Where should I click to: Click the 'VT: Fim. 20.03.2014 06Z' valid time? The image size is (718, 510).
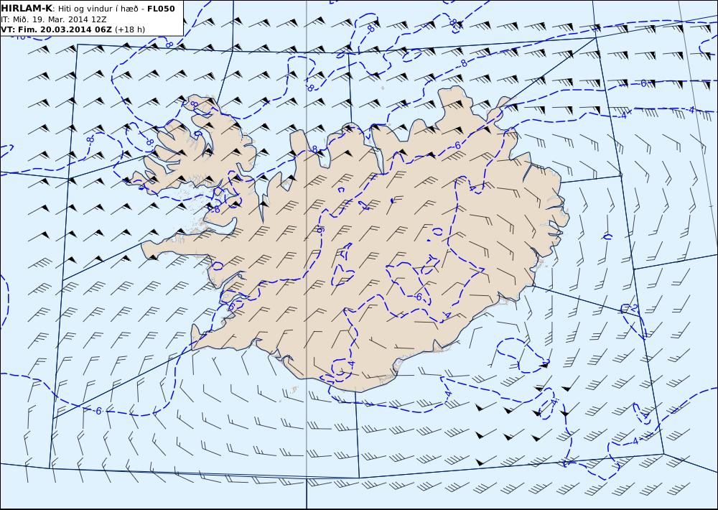[x=56, y=29]
